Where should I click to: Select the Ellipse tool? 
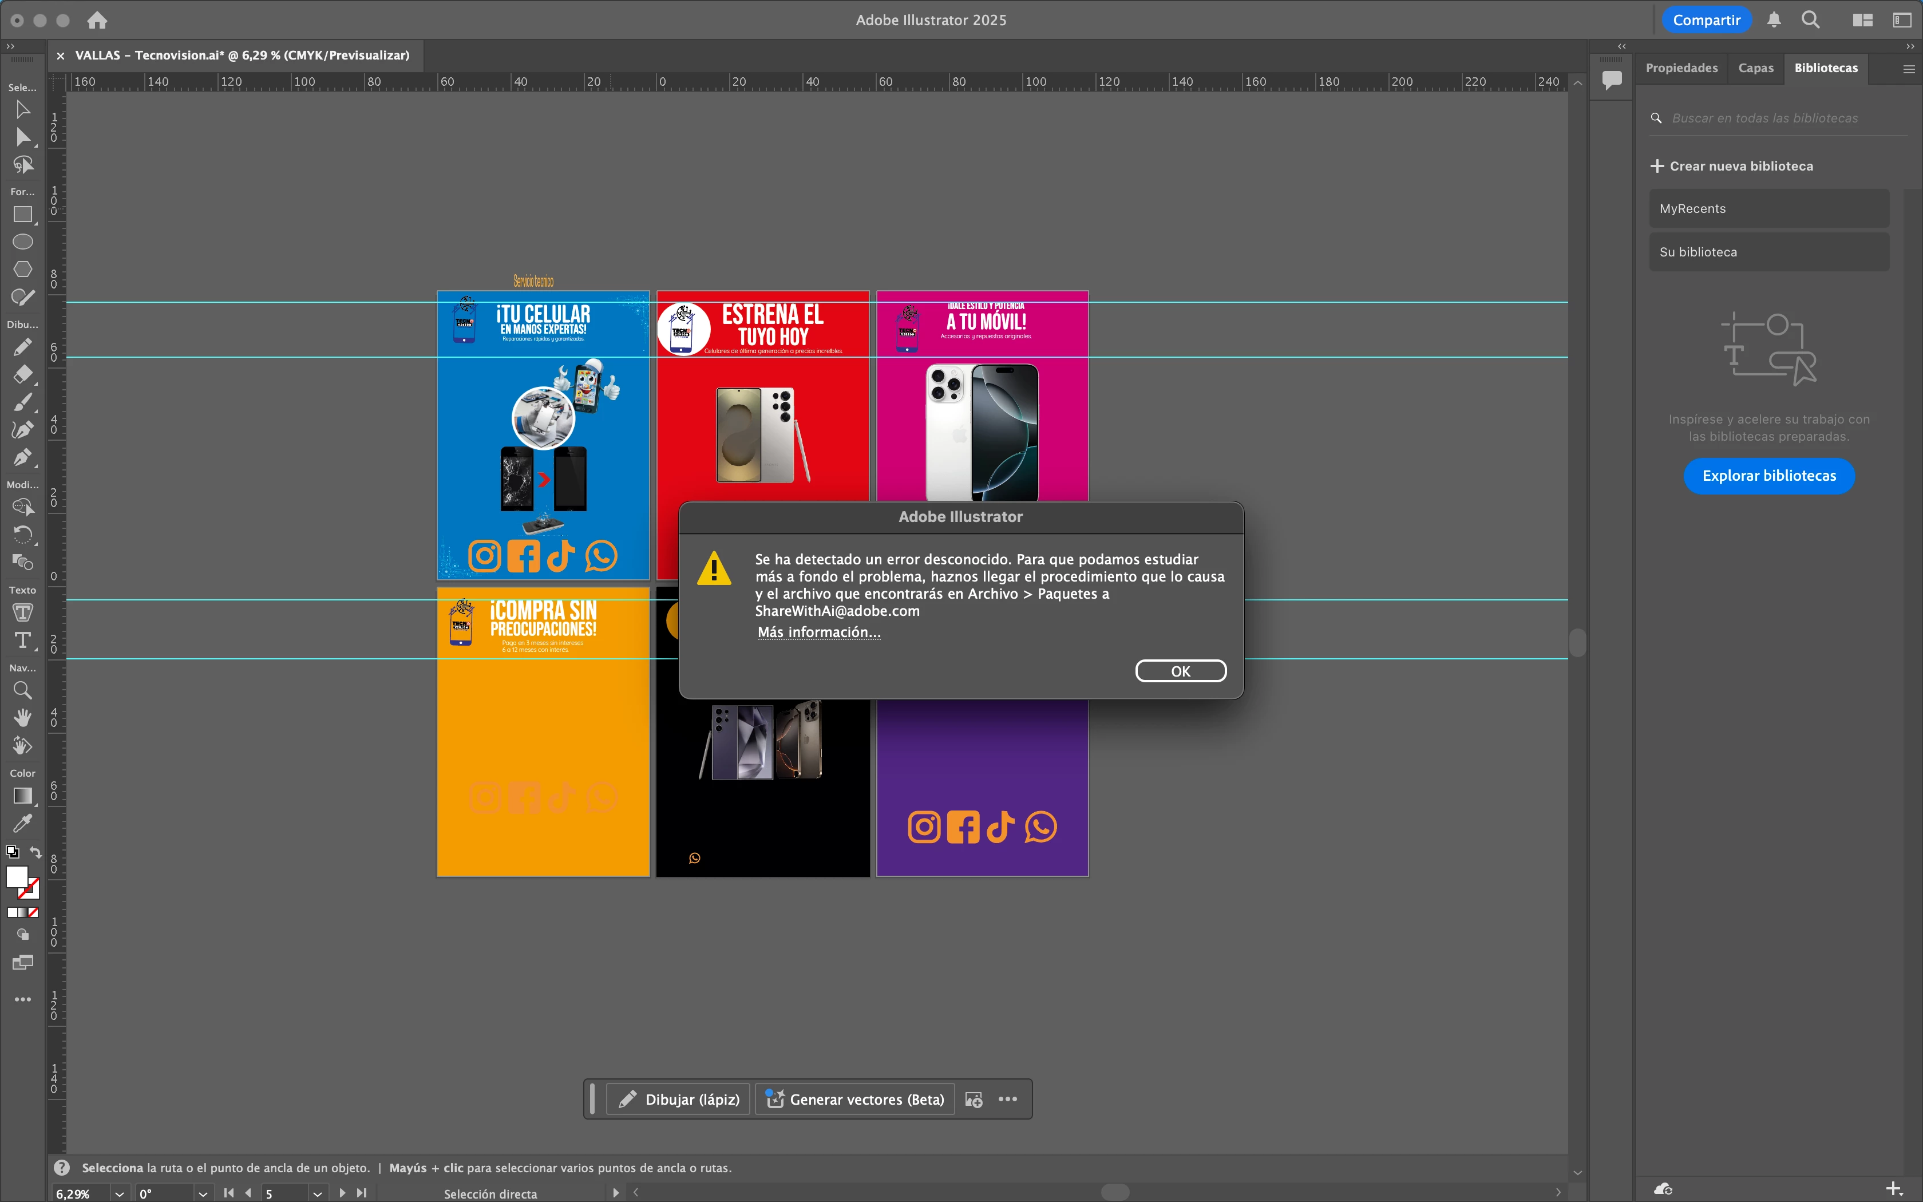(x=22, y=242)
